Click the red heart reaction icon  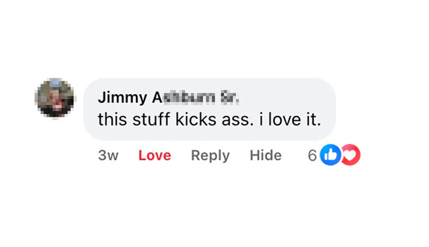pos(351,155)
